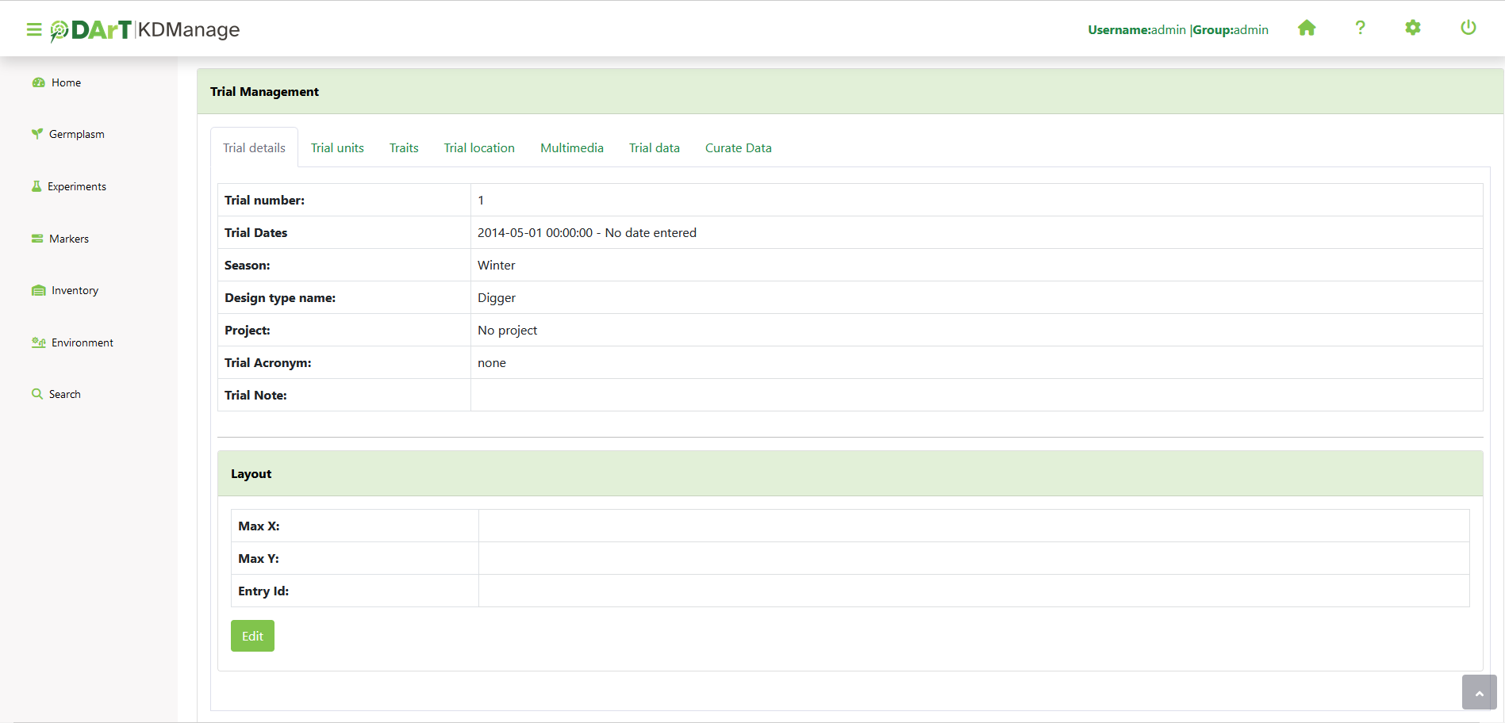Viewport: 1505px width, 723px height.
Task: Log out using the power icon
Action: (x=1468, y=29)
